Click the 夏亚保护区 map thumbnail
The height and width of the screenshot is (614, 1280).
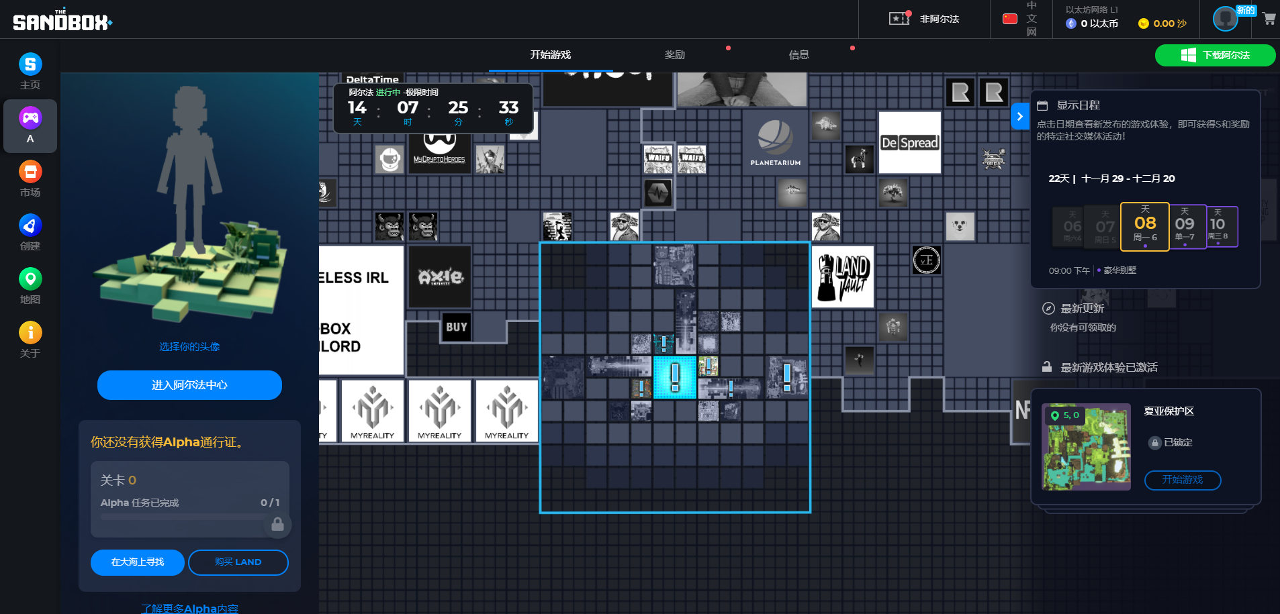click(x=1086, y=446)
